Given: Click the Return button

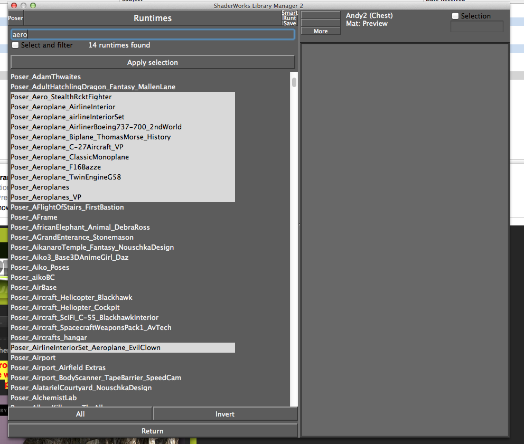Looking at the screenshot, I should tap(153, 431).
